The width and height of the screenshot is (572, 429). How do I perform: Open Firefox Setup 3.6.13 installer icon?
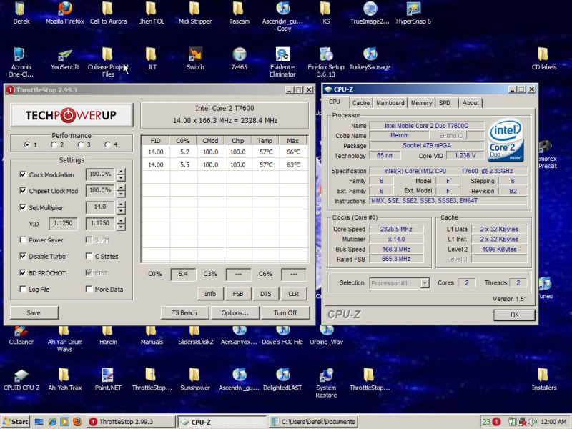(326, 62)
